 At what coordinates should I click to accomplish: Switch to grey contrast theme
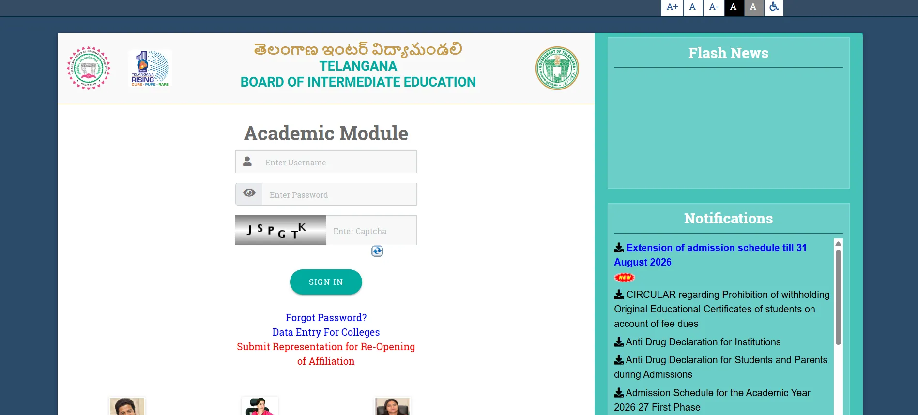point(753,7)
